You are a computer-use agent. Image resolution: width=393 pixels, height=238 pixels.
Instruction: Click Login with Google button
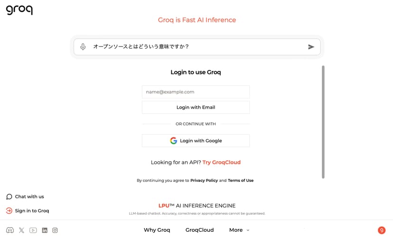tap(196, 141)
